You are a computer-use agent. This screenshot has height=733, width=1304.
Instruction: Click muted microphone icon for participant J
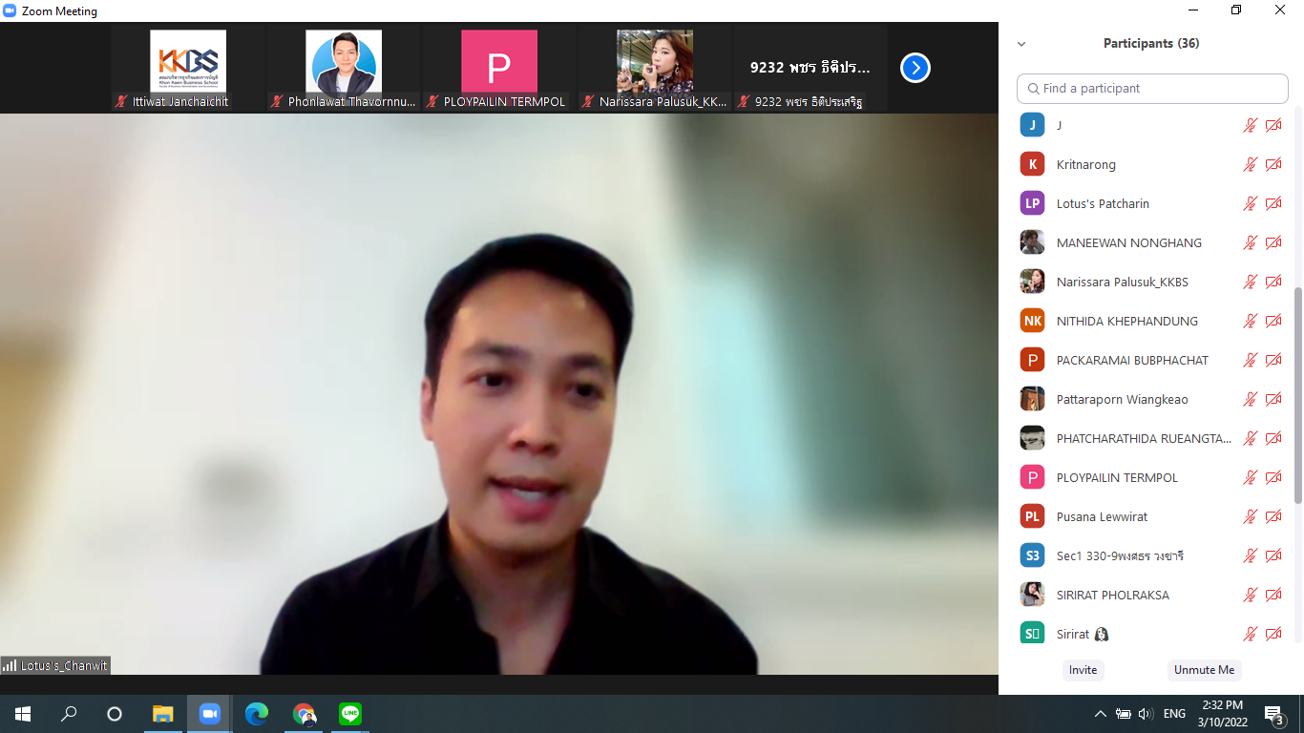click(x=1251, y=125)
